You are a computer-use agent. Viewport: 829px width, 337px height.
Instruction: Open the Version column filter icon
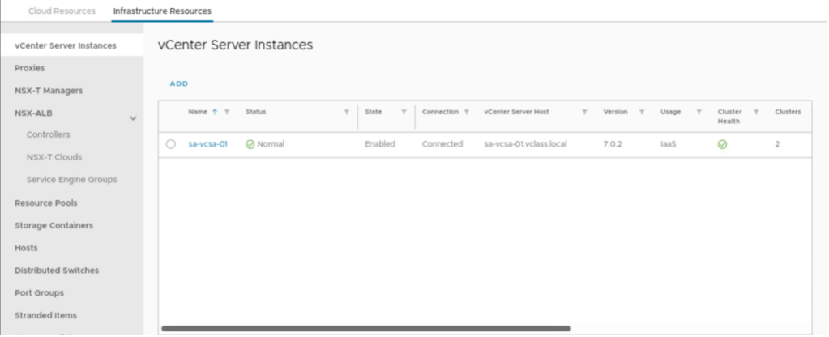(x=642, y=112)
